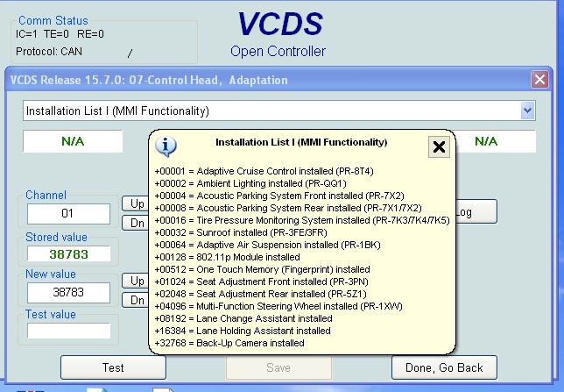Click the empty Test value field
The image size is (564, 392).
click(68, 331)
